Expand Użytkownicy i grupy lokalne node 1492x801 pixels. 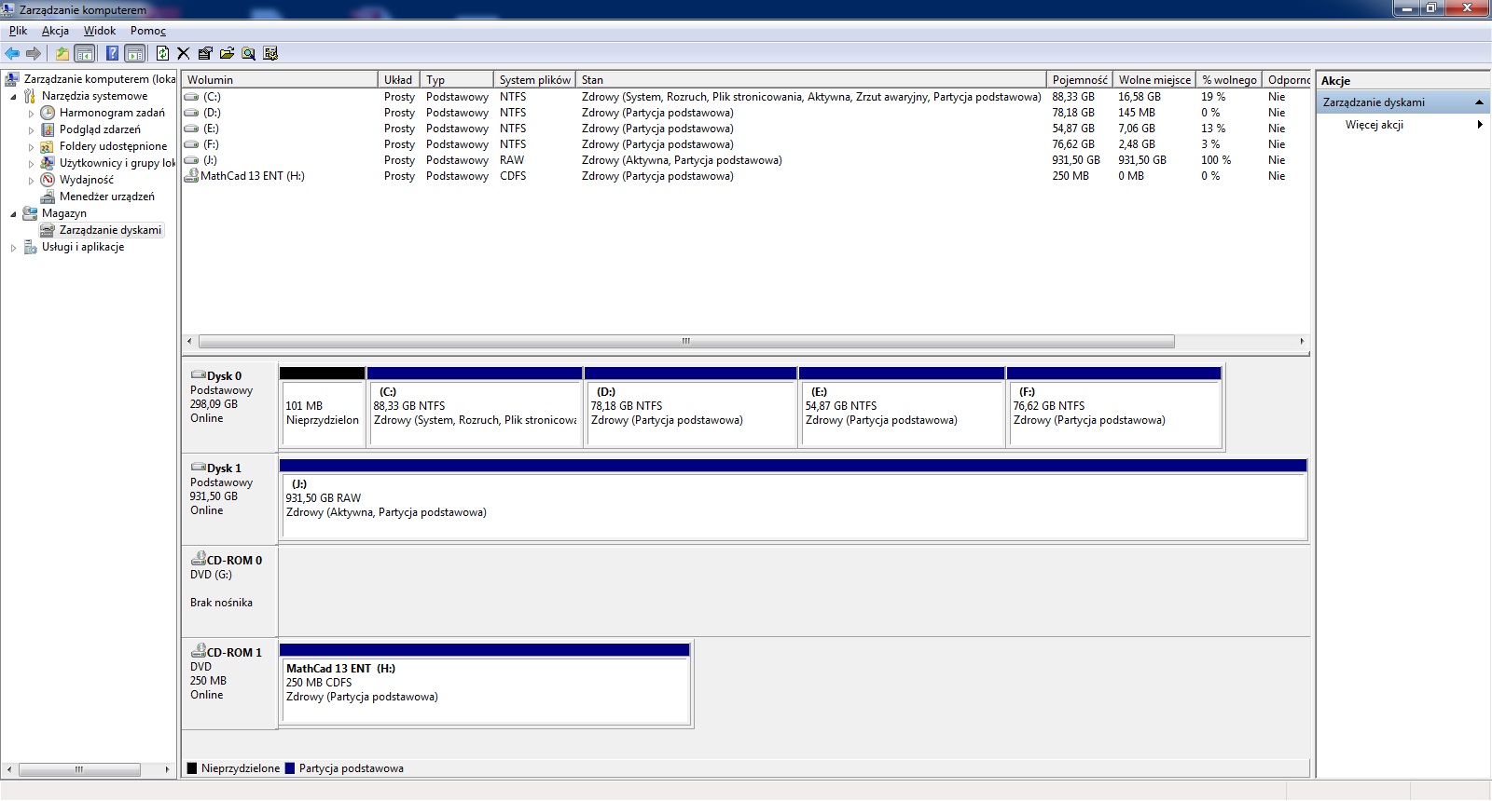pos(31,163)
